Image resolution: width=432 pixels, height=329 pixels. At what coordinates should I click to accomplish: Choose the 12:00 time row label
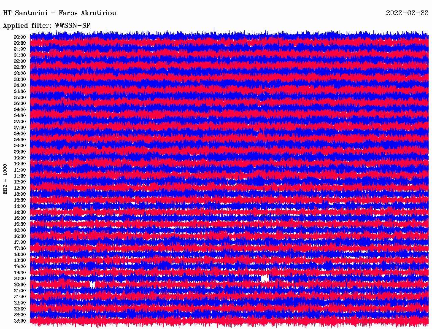point(20,182)
